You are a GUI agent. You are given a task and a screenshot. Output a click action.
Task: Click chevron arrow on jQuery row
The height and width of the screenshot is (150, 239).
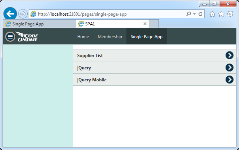230,68
